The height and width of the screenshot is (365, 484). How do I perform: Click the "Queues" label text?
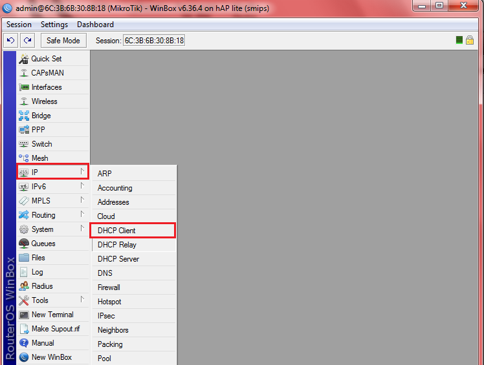pos(43,244)
